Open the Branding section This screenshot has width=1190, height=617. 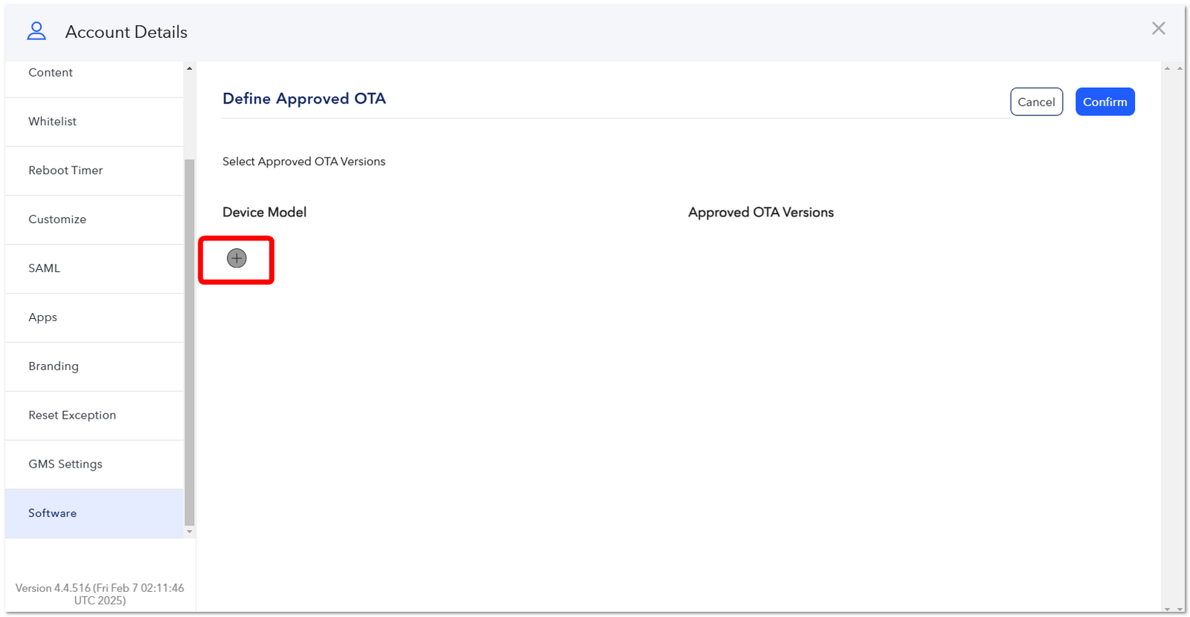(x=94, y=366)
